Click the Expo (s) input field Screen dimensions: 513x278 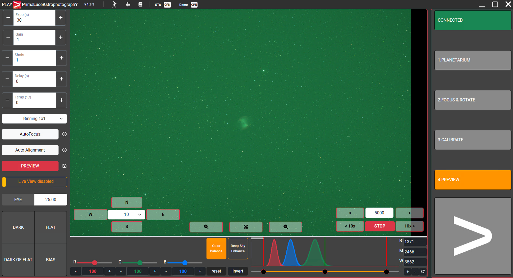click(x=34, y=18)
